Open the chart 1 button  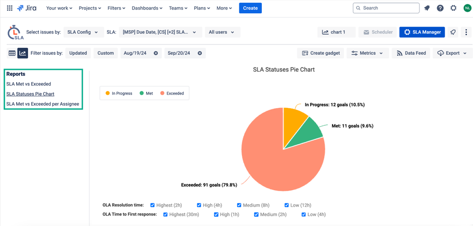point(336,32)
